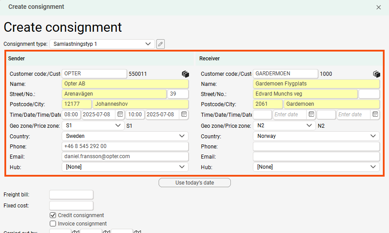Uncheck the Credit consignment checkbox
Image resolution: width=389 pixels, height=233 pixels.
coord(53,215)
